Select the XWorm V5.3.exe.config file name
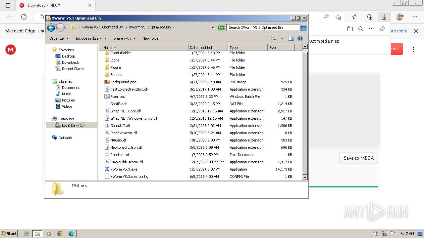The width and height of the screenshot is (424, 238). (x=129, y=177)
